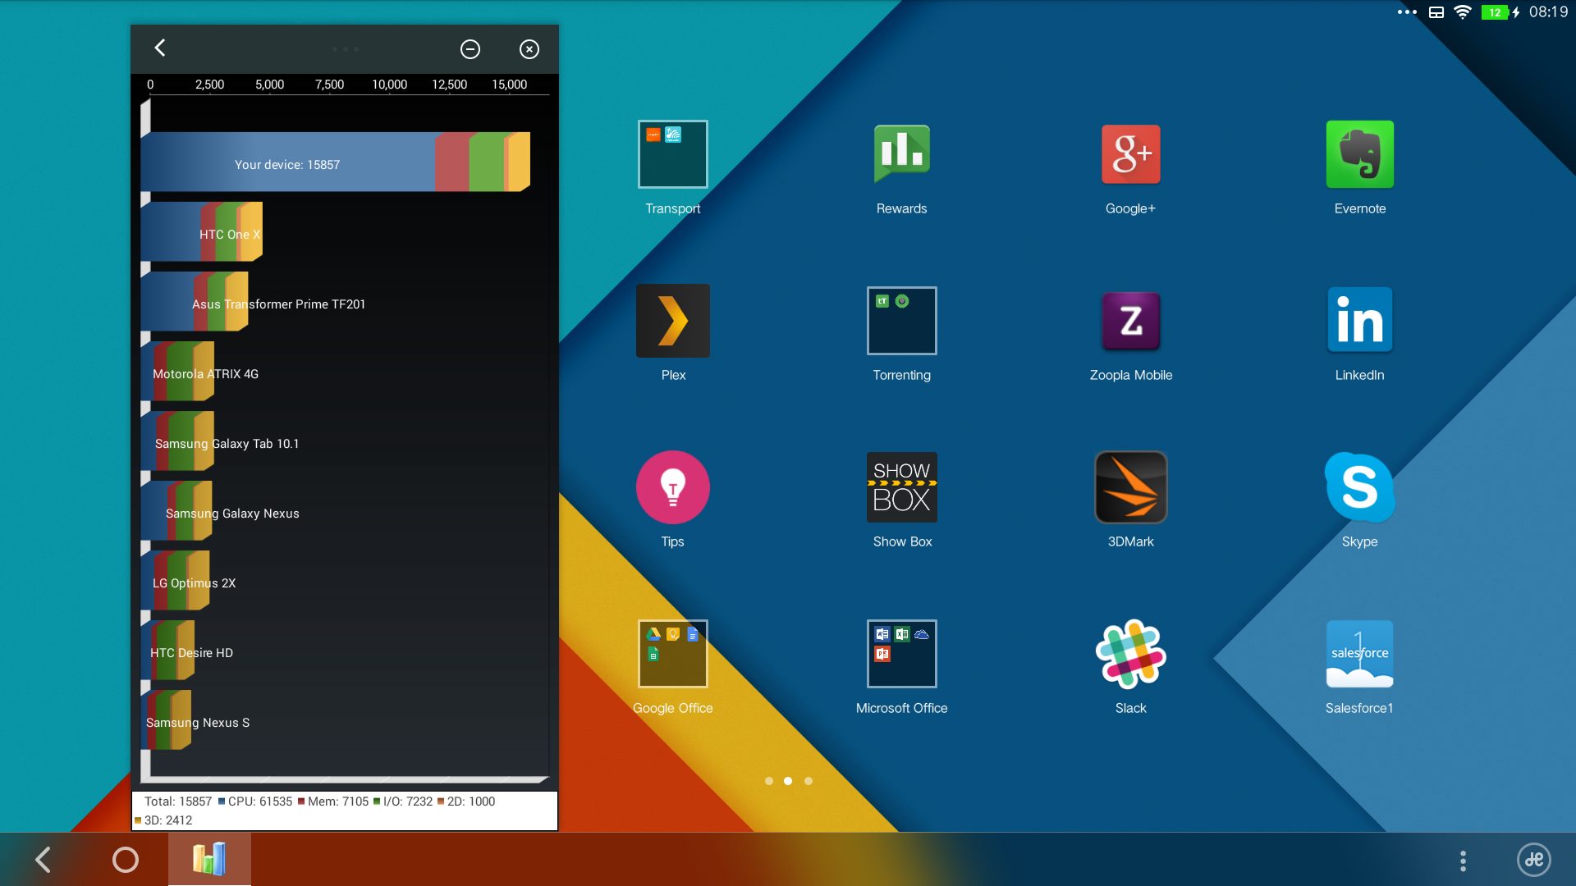Close the benchmark floating window
Image resolution: width=1576 pixels, height=886 pixels.
click(x=529, y=49)
